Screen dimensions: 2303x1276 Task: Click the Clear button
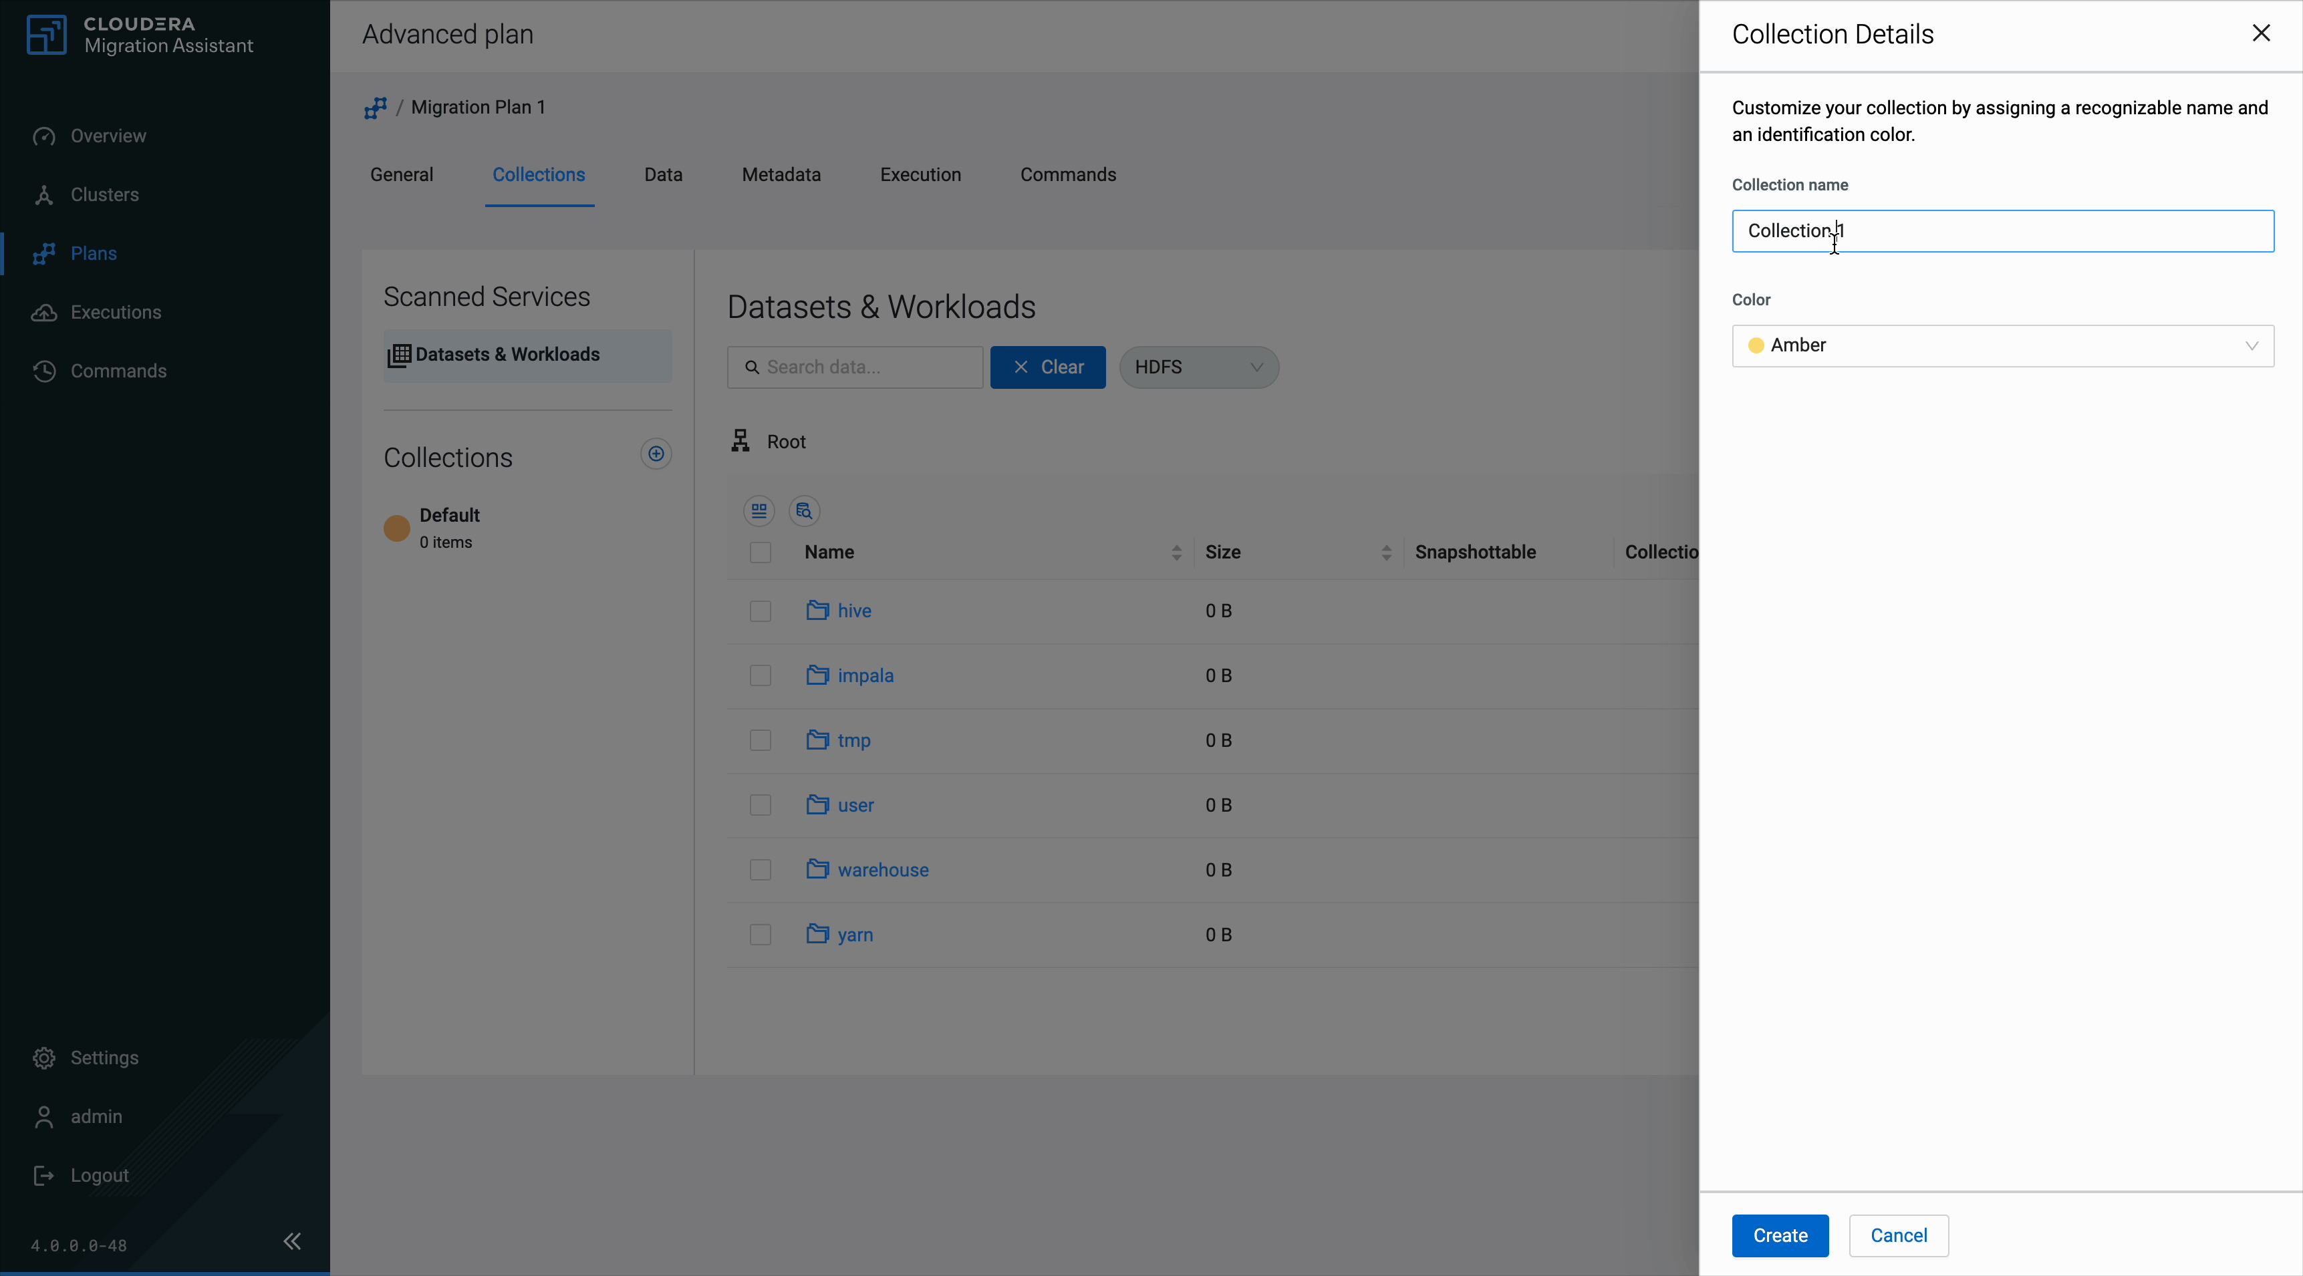coord(1048,367)
